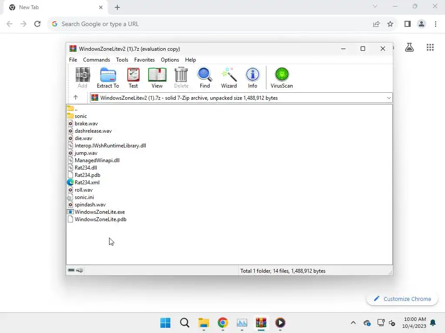Click the Extract To toolbar icon
The height and width of the screenshot is (333, 445).
pos(108,78)
